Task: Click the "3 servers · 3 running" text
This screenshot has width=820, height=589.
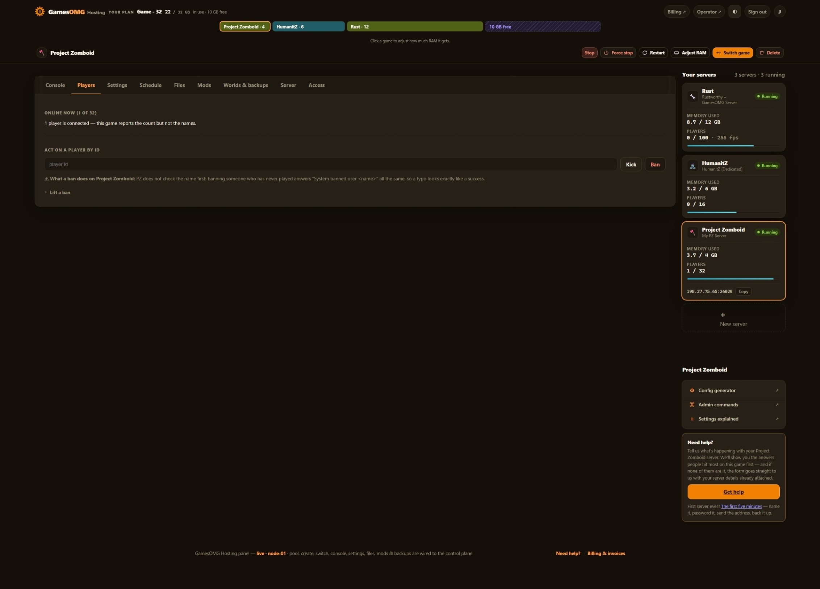Action: [x=759, y=75]
